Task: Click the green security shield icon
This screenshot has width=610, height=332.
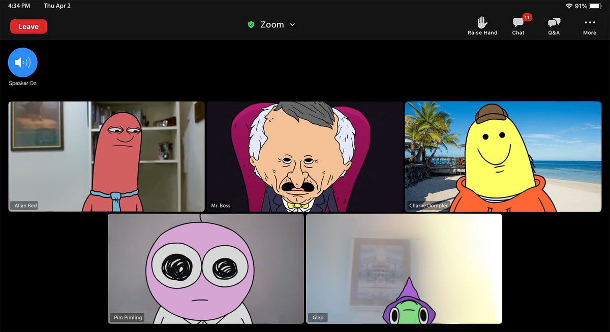Action: [251, 24]
